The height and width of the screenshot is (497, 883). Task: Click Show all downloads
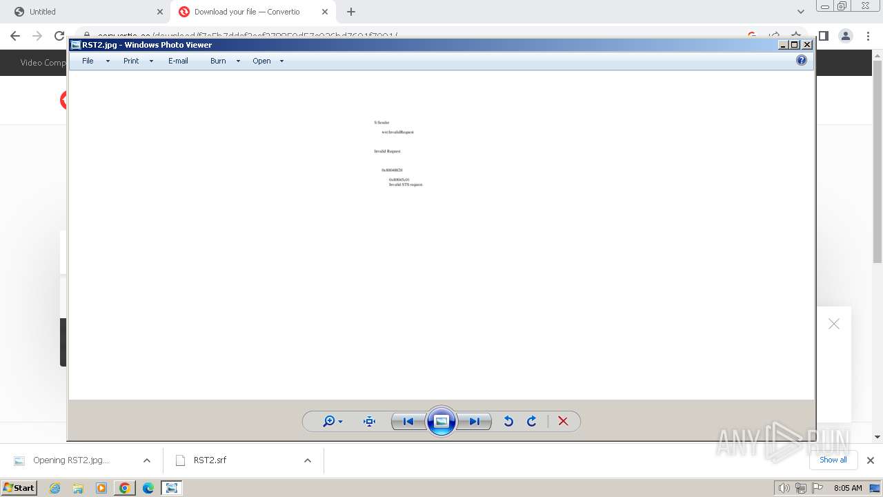(833, 460)
